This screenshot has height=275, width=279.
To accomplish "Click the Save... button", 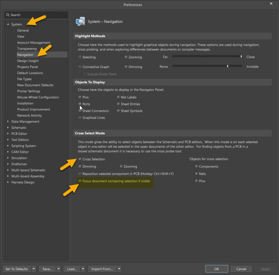I will coord(47,269).
